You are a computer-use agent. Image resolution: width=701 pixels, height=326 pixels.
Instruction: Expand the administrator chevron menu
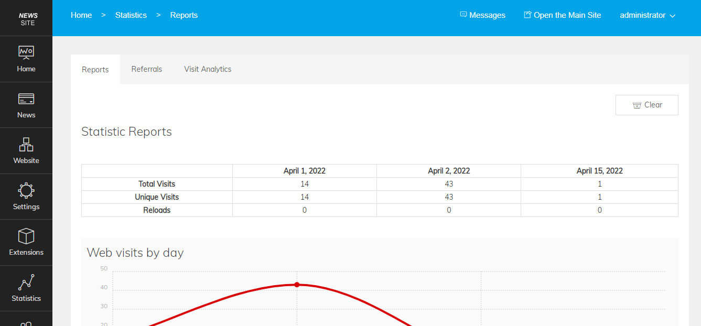pyautogui.click(x=673, y=15)
